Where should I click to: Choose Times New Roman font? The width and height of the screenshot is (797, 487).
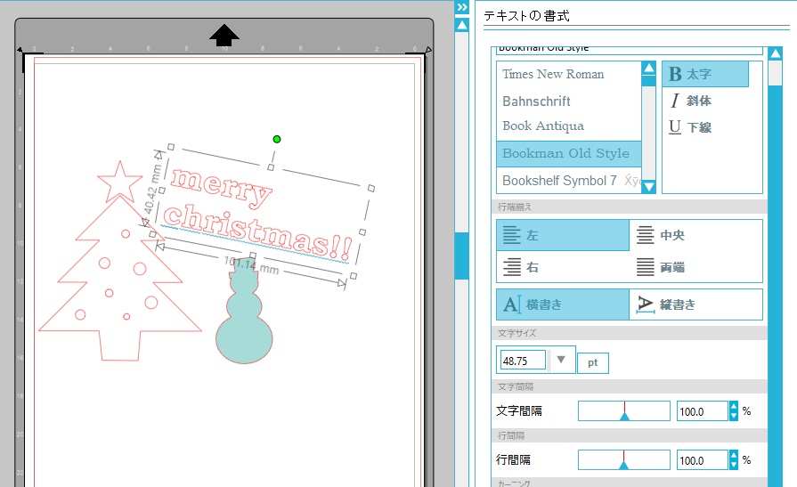553,75
